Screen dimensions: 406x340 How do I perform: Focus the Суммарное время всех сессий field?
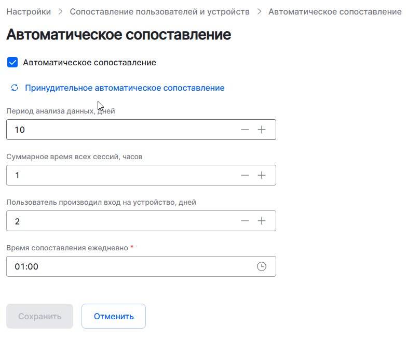click(x=119, y=175)
